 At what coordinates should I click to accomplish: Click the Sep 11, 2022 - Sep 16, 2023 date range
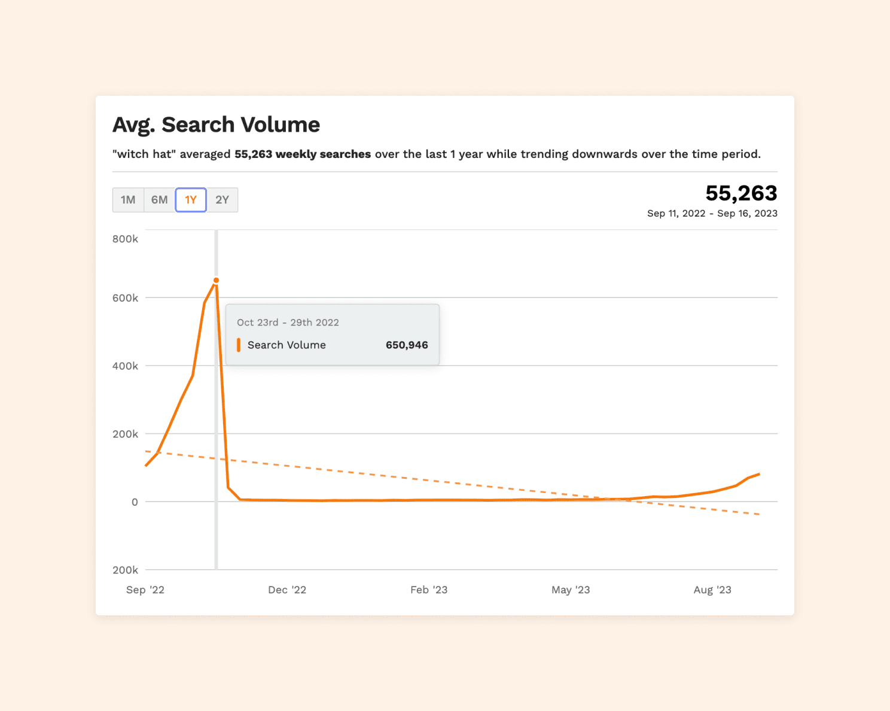pos(712,213)
